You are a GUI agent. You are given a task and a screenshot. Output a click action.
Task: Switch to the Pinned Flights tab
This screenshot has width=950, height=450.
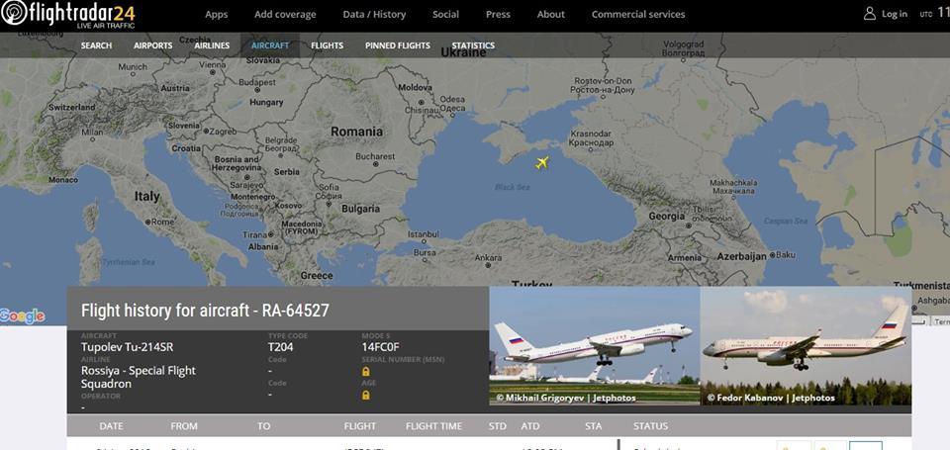pyautogui.click(x=398, y=45)
